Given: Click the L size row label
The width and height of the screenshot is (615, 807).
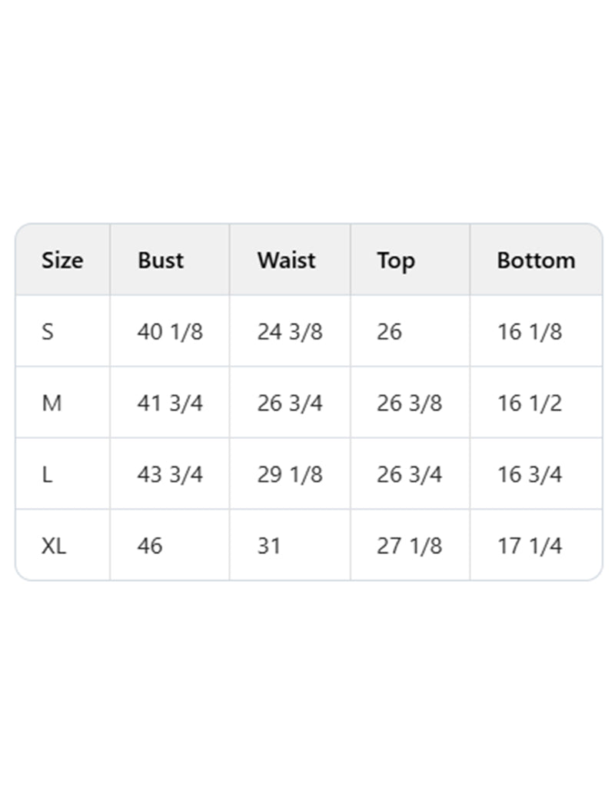Looking at the screenshot, I should point(48,474).
